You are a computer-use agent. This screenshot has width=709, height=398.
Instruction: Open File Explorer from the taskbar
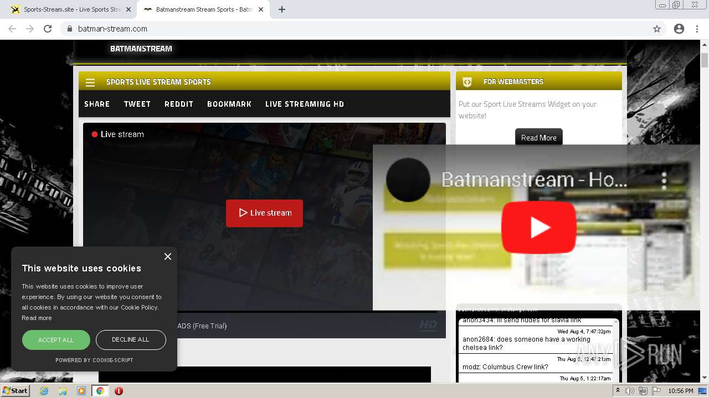[x=63, y=391]
